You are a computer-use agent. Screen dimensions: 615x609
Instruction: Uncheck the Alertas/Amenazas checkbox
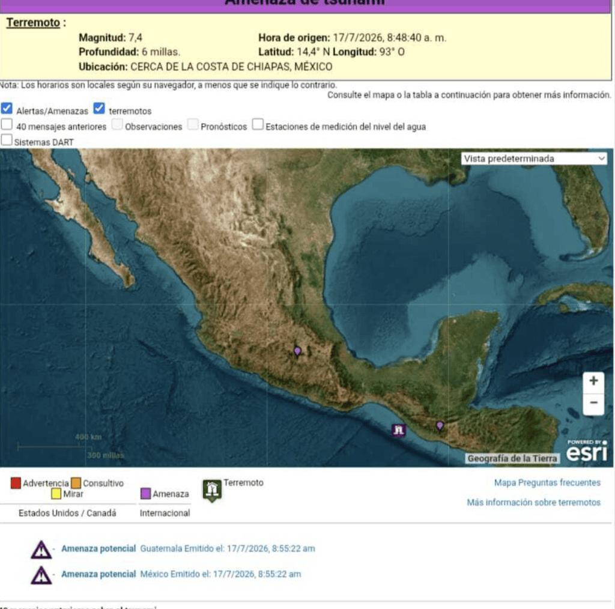click(x=7, y=108)
